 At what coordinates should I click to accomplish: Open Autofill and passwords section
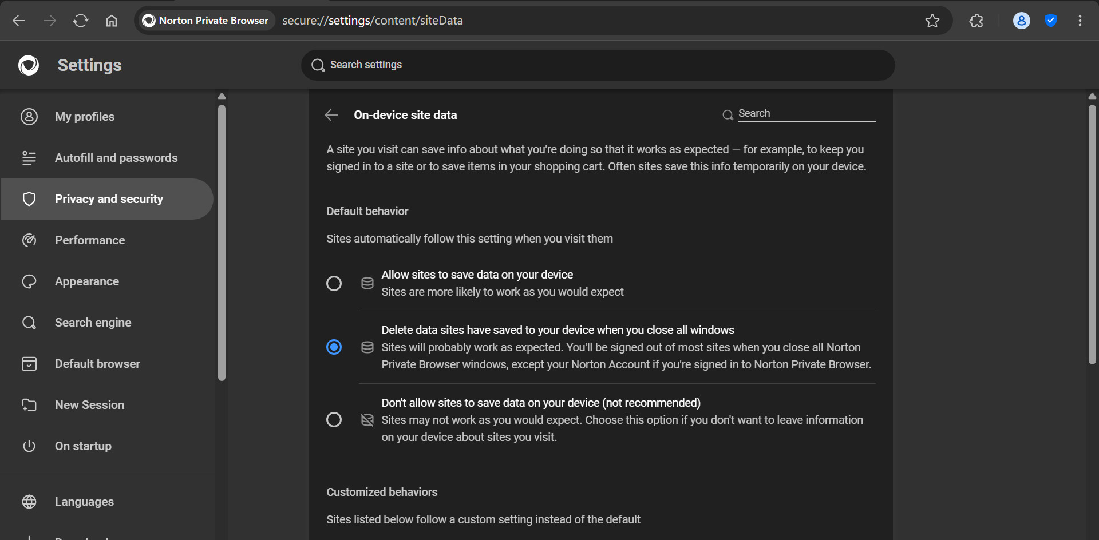pyautogui.click(x=108, y=158)
